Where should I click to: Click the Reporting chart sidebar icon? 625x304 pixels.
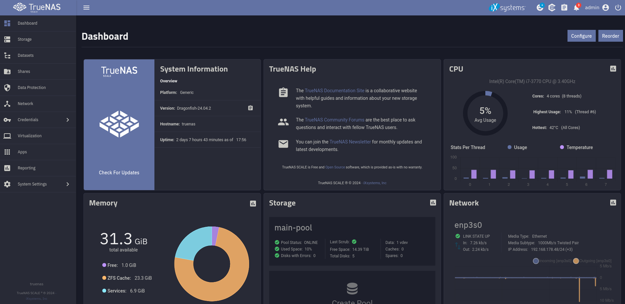pyautogui.click(x=7, y=168)
